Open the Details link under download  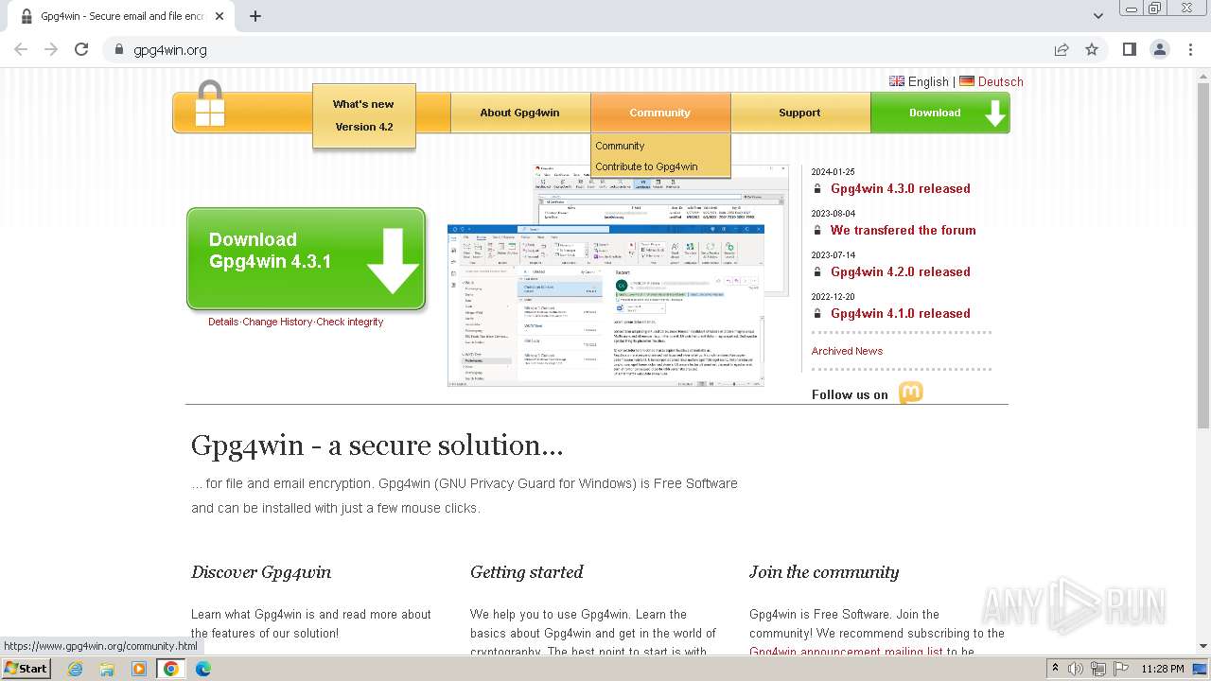click(223, 322)
